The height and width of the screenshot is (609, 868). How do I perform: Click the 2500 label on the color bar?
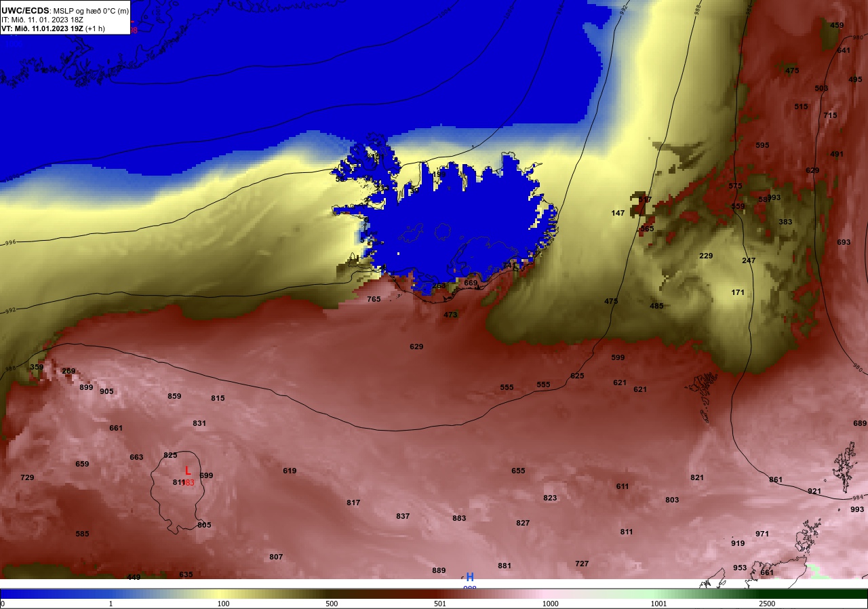768,604
